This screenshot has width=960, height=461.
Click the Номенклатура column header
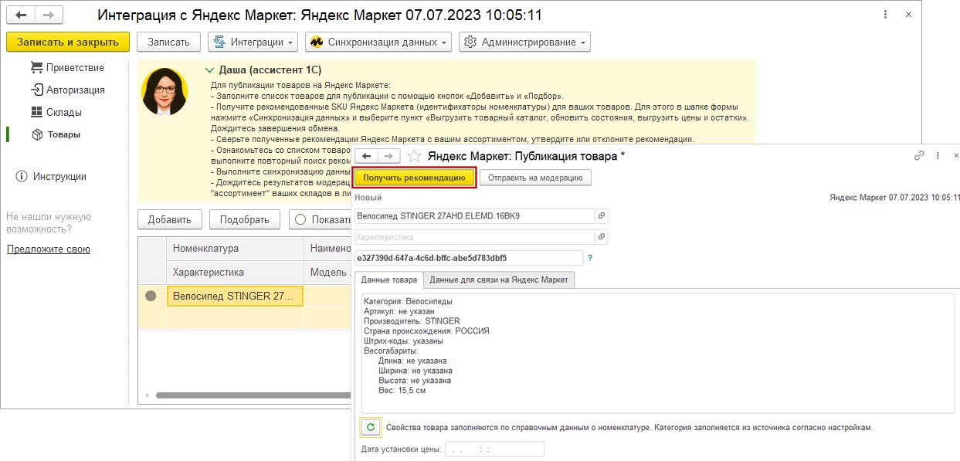236,249
